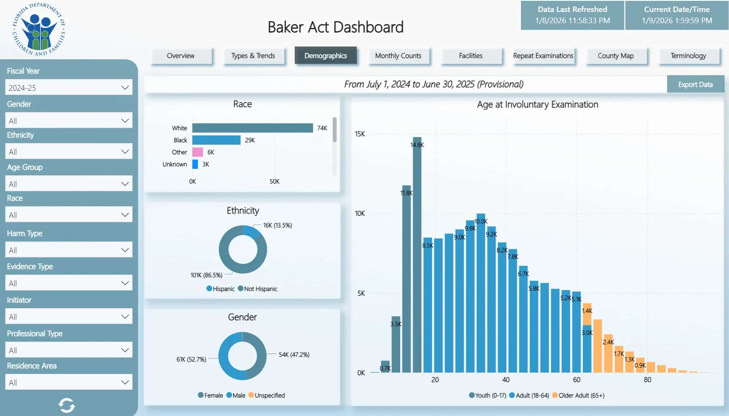Expand the Initiator filter dropdown
This screenshot has height=416, width=729.
[x=69, y=317]
